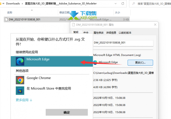Sort by 名称 column header
The image size is (171, 119).
pos(10,13)
